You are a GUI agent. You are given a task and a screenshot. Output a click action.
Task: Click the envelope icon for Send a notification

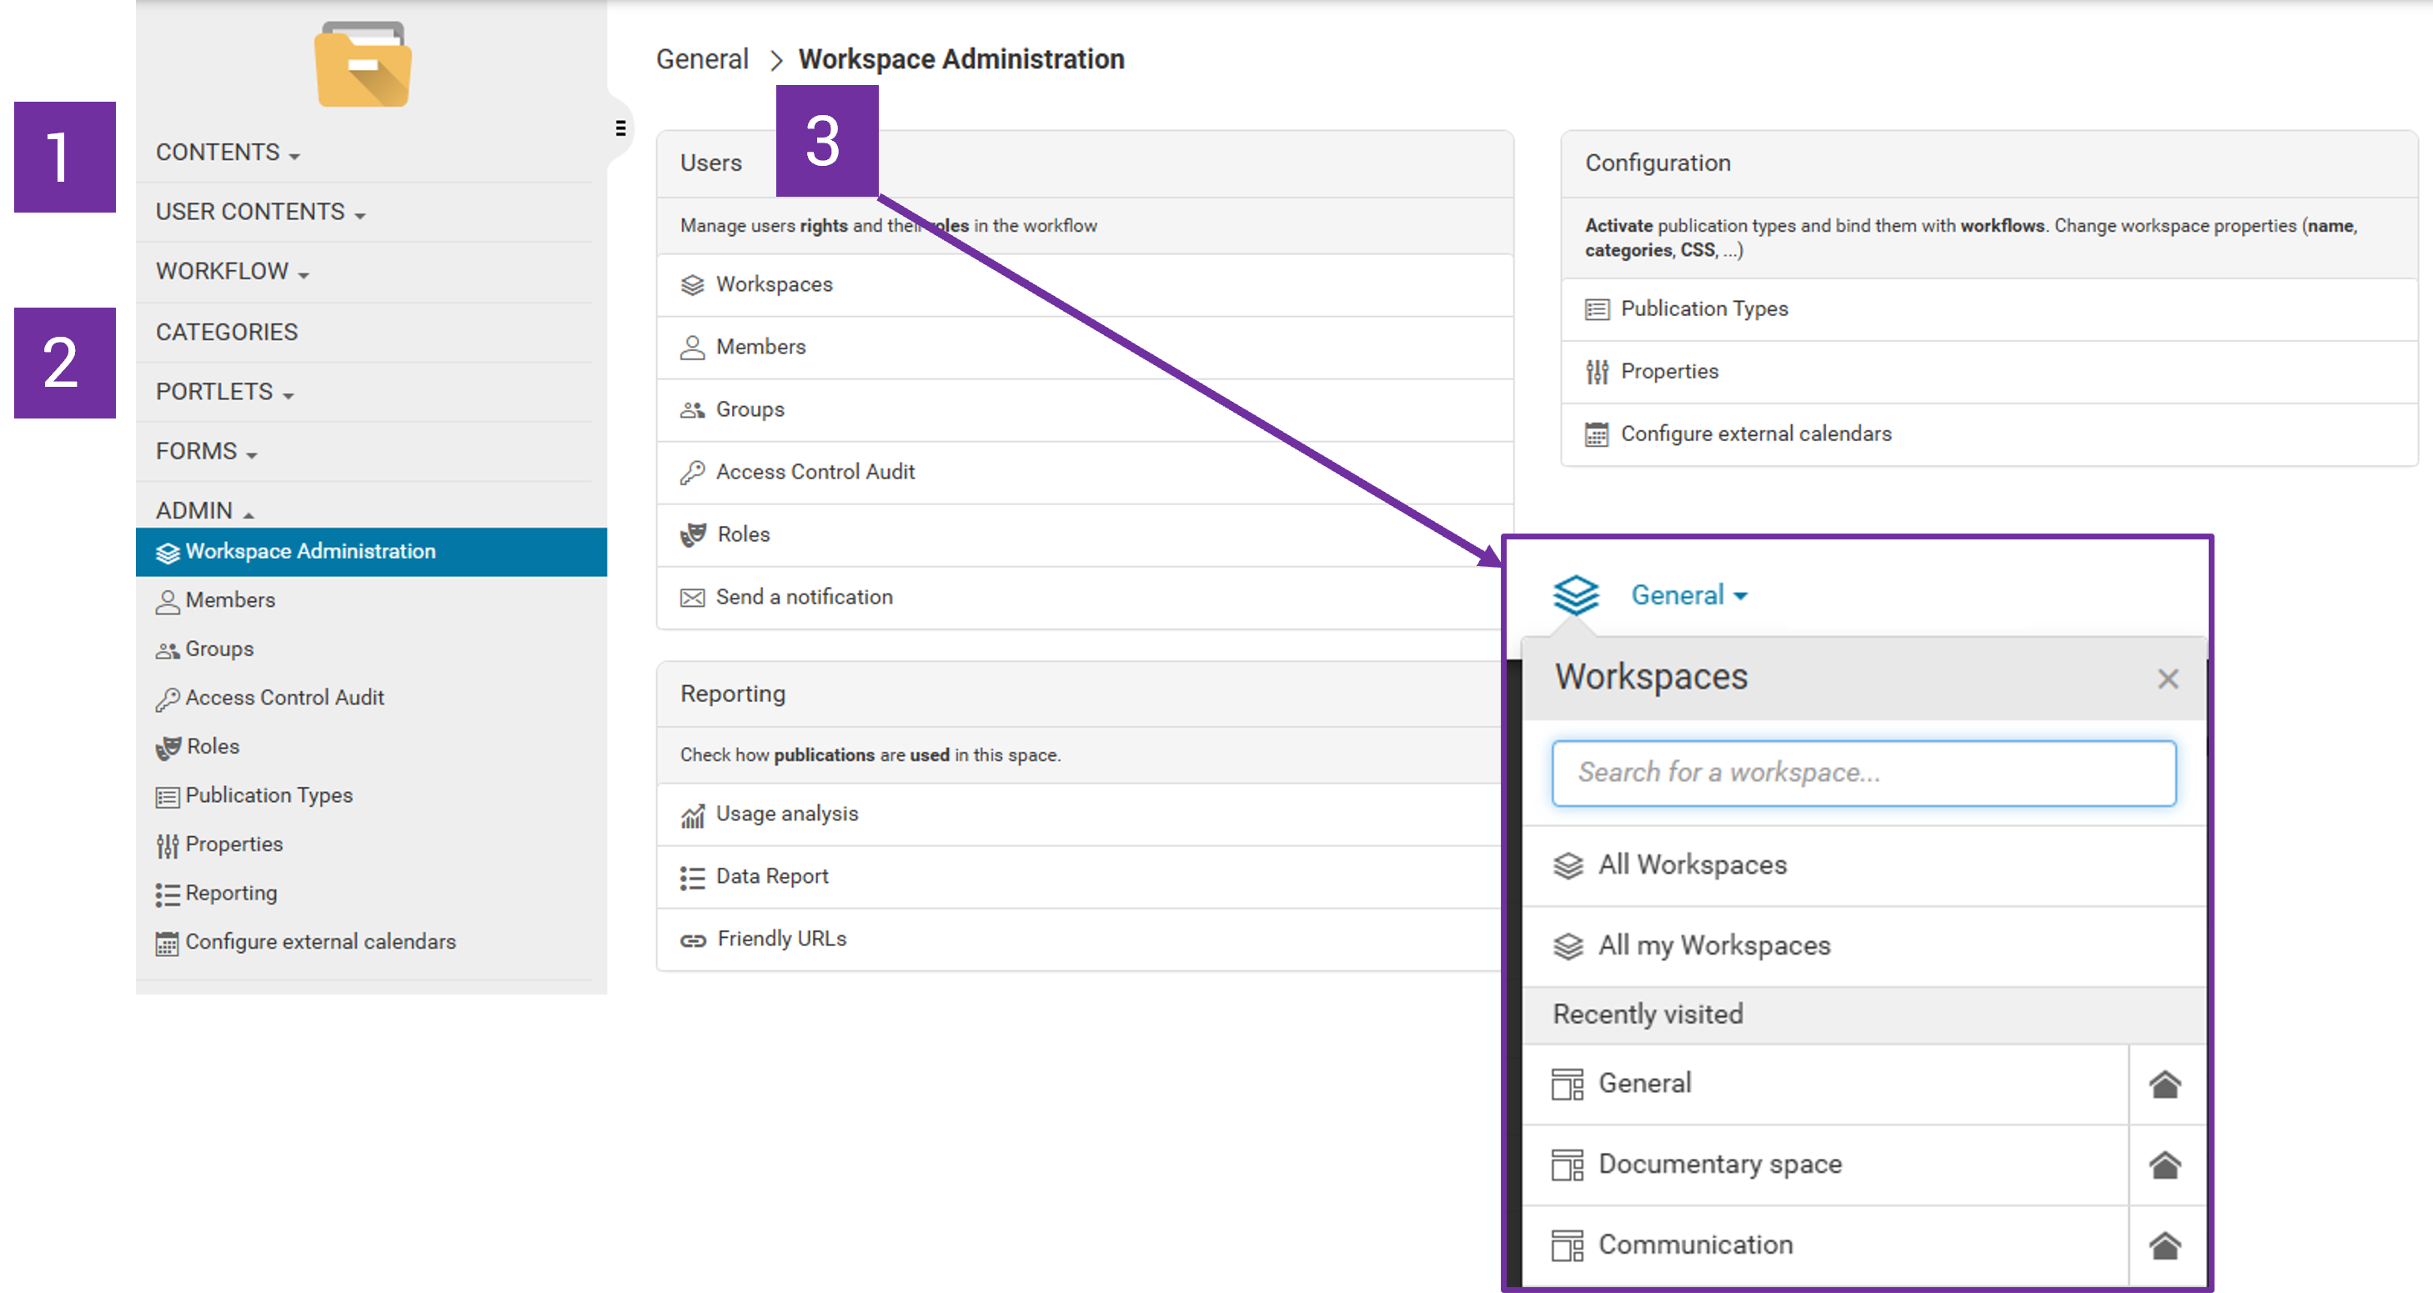point(692,598)
